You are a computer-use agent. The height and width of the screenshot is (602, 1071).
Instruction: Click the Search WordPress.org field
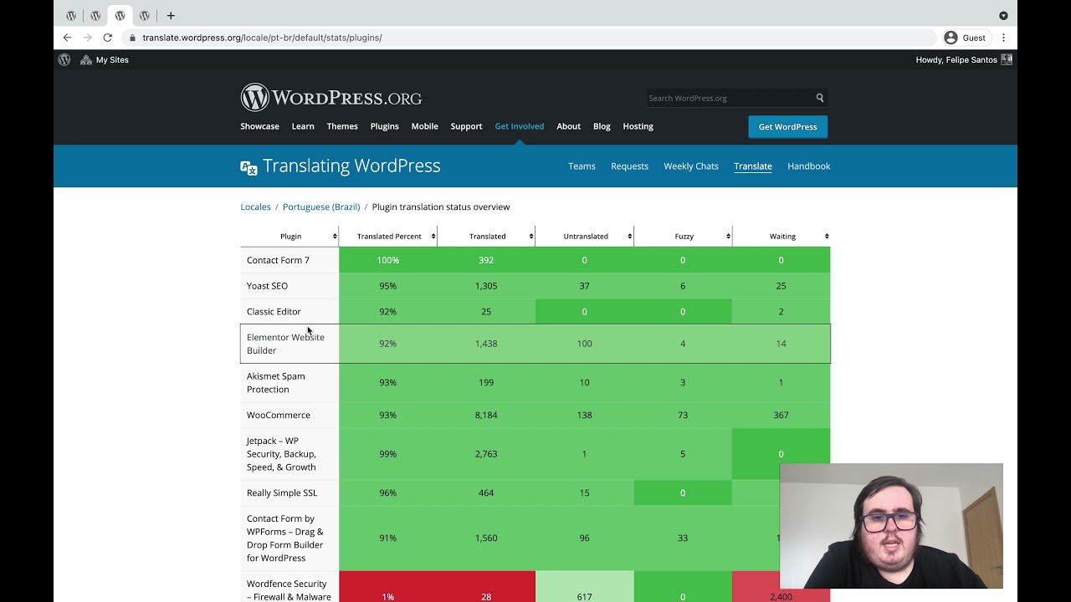[x=728, y=98]
